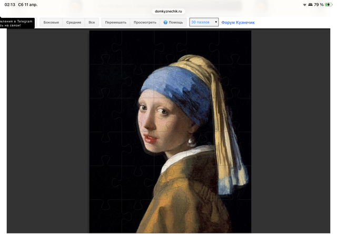Show only the Средние middle pieces
337x234 pixels.
click(74, 23)
